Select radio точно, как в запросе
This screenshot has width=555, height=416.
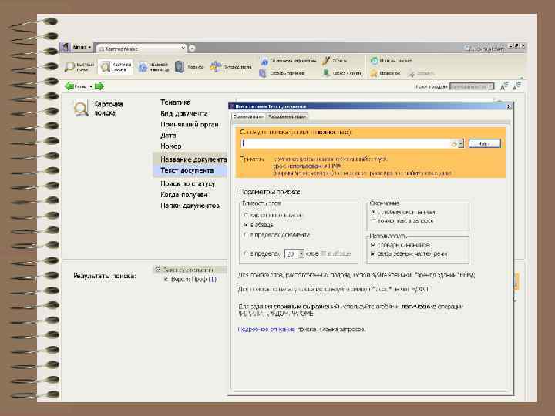373,220
